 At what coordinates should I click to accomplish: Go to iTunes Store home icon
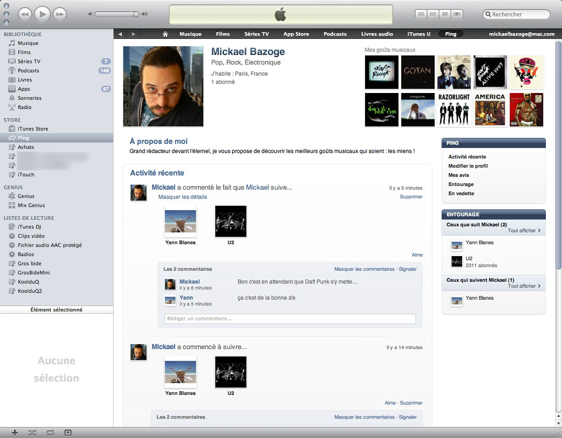coord(165,34)
